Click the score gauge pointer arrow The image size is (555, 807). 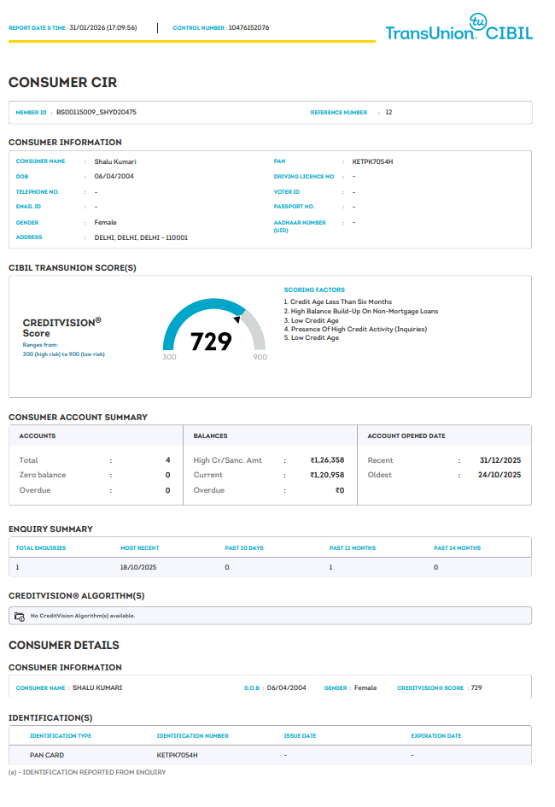coord(237,319)
